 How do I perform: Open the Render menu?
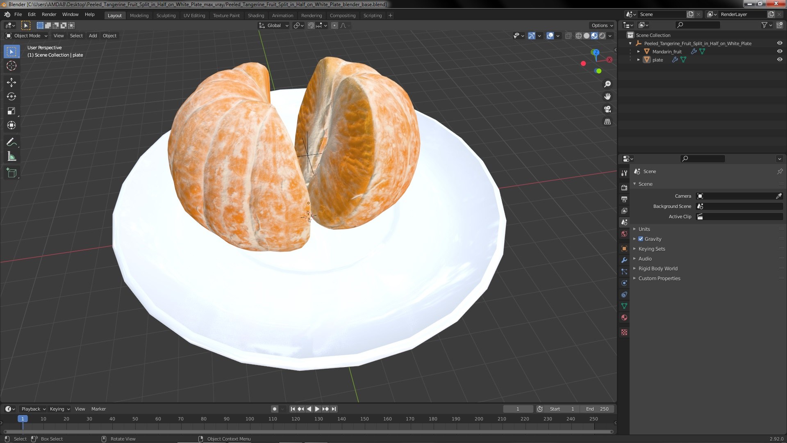(49, 14)
